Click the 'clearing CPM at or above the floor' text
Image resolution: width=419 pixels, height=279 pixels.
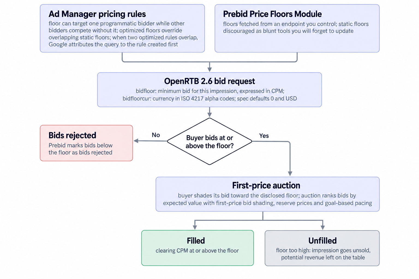point(197,251)
